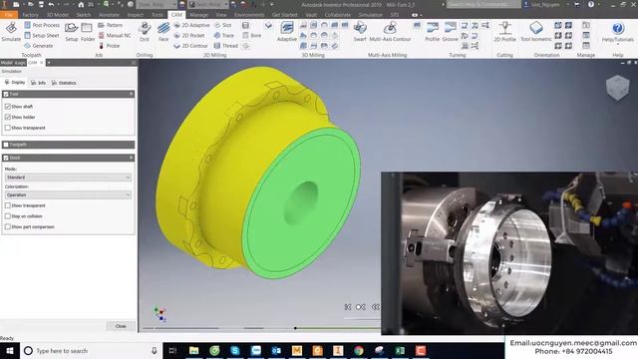This screenshot has width=638, height=359.
Task: Select Multi-Axis Contour tool
Action: 390,32
